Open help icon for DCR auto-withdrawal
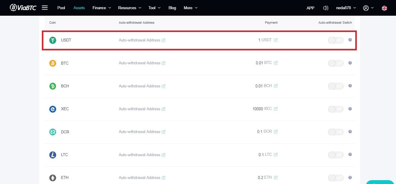 click(350, 132)
